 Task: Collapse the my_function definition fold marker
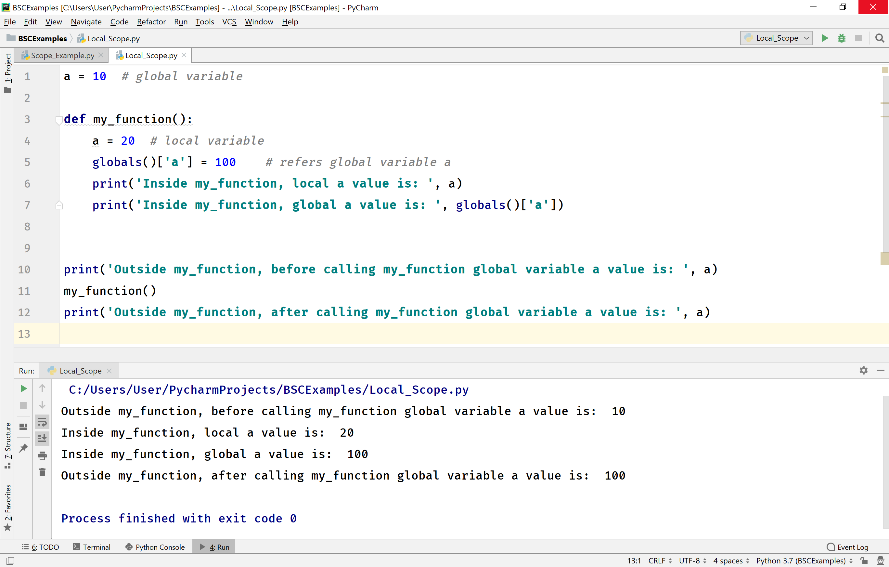click(59, 120)
